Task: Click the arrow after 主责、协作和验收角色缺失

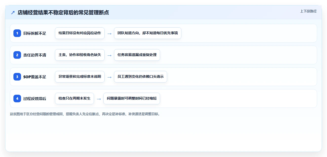Action: pyautogui.click(x=109, y=55)
